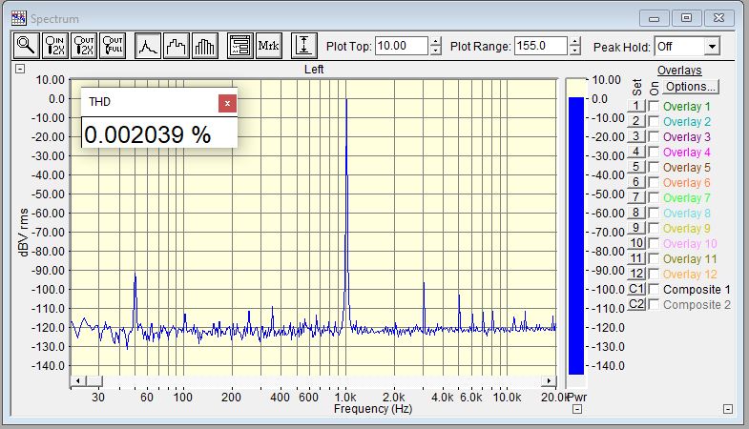Enable Overlay 11 checkbox
The image size is (749, 429).
(x=654, y=258)
